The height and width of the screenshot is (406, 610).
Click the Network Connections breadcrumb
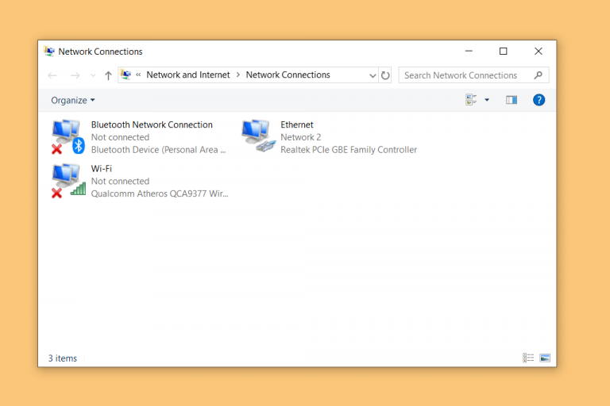[288, 75]
